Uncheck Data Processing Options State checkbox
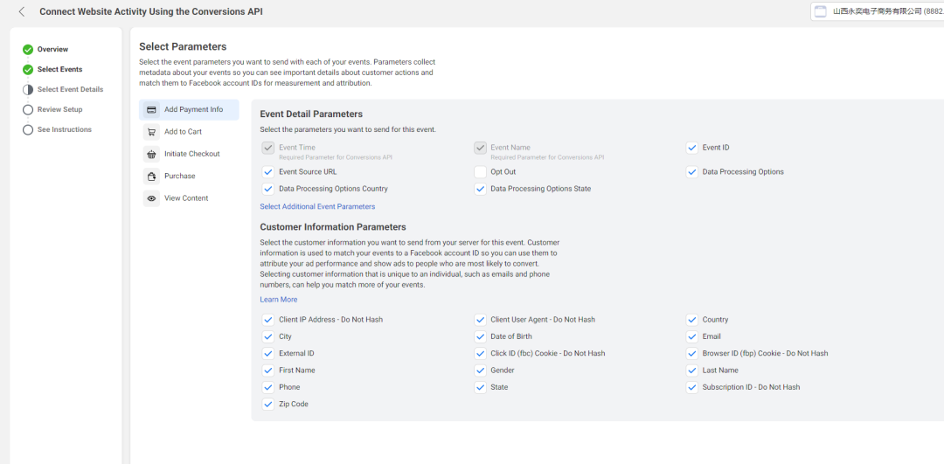Screen dimensions: 944x464 click(x=481, y=189)
